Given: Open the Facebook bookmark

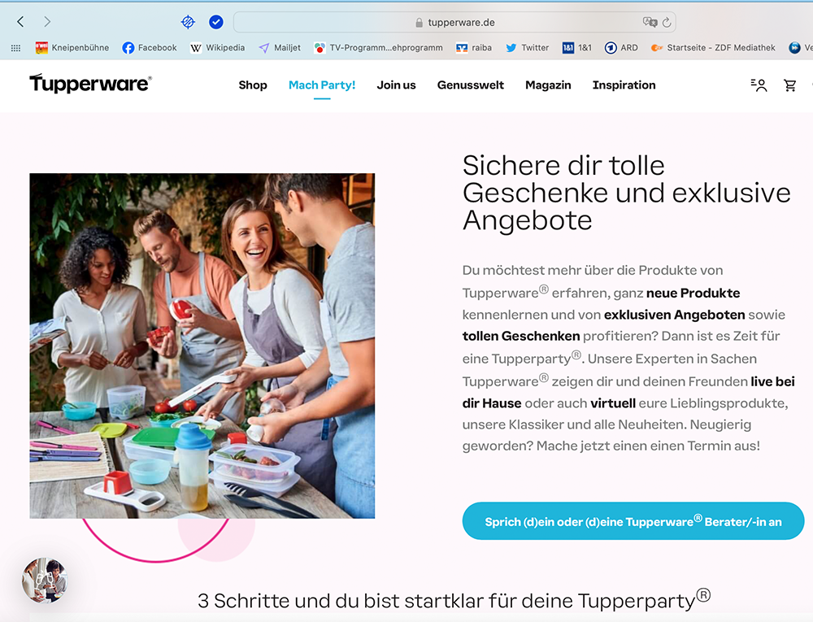Looking at the screenshot, I should [150, 48].
